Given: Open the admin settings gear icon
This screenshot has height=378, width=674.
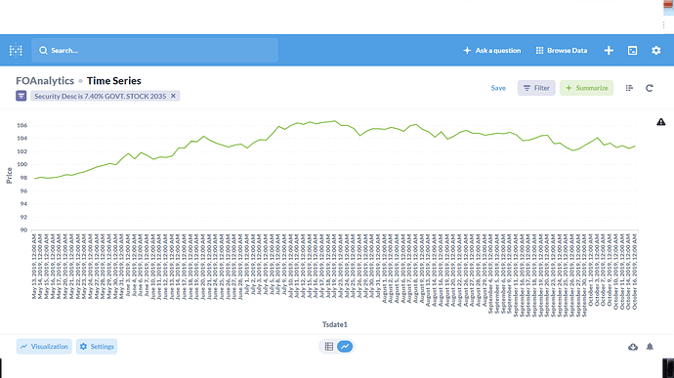Looking at the screenshot, I should tap(656, 51).
